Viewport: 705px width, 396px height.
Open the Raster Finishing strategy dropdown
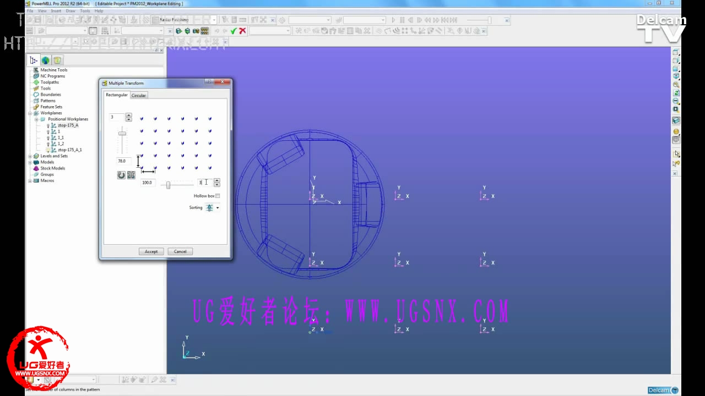coord(214,20)
